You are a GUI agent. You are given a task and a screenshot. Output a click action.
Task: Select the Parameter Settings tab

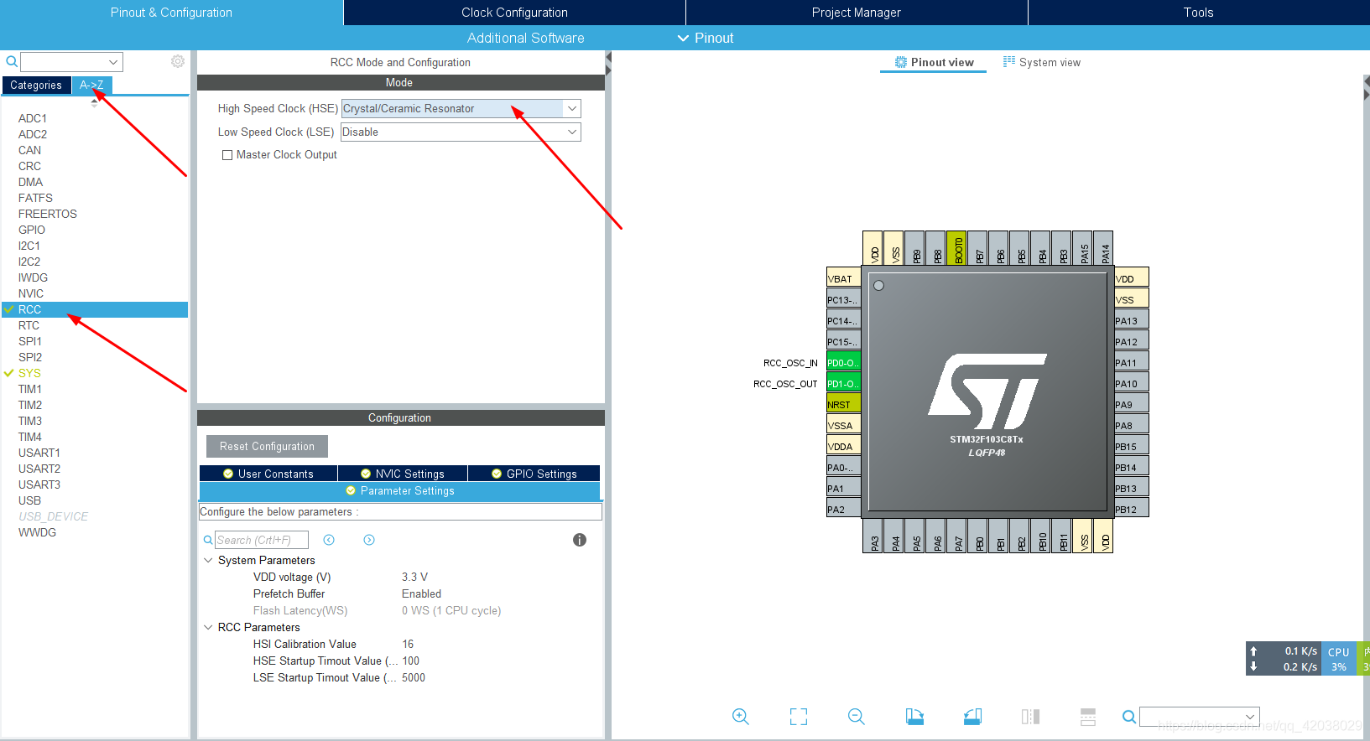coord(400,491)
